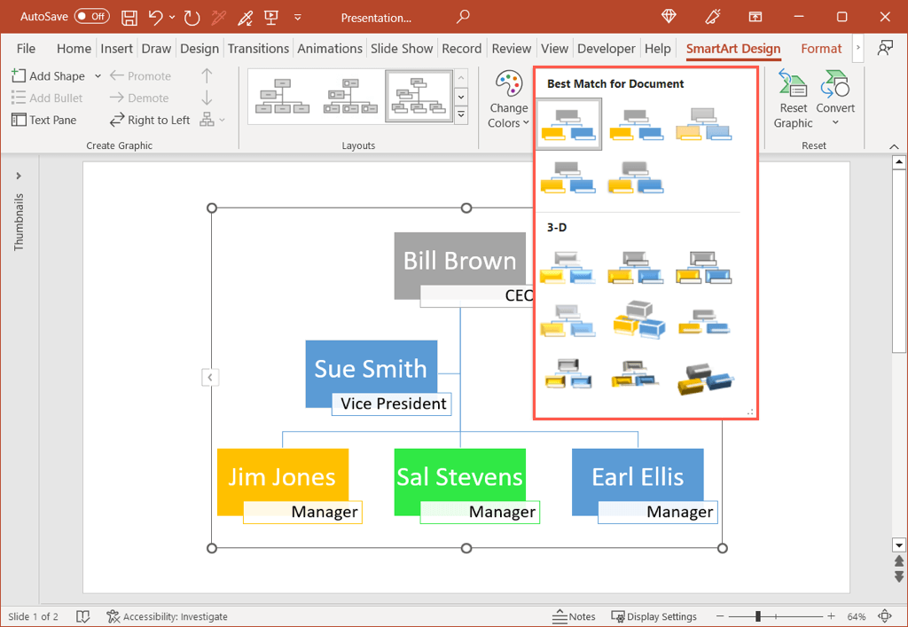908x627 pixels.
Task: Toggle the AutoSave switch
Action: point(92,17)
